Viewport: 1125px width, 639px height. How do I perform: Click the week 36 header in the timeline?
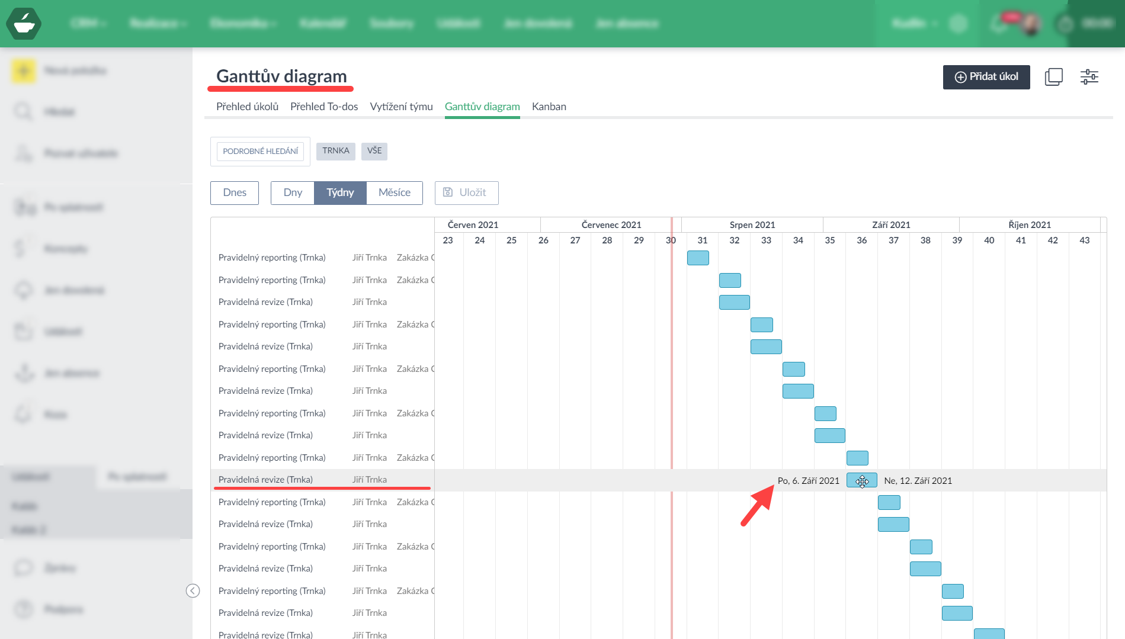tap(861, 240)
